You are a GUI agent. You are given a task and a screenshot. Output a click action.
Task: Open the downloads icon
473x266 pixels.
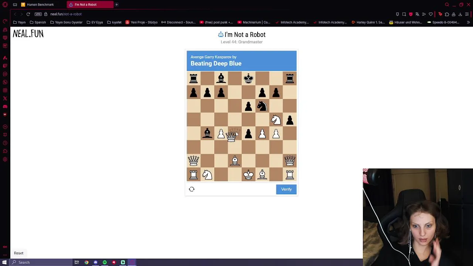point(460,14)
